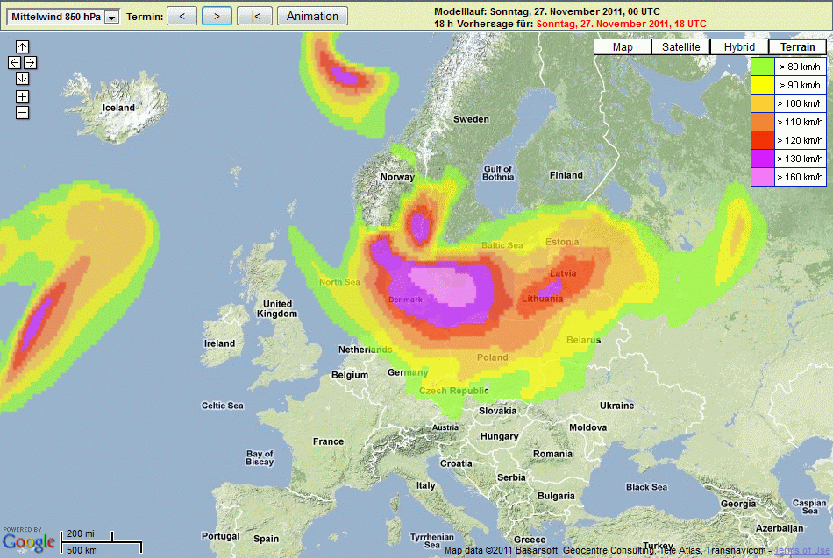Viewport: 833px width, 558px height.
Task: Pan the map up with the arrow
Action: [x=22, y=46]
